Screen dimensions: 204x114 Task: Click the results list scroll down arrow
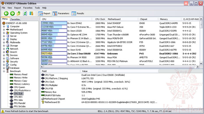click(x=201, y=63)
